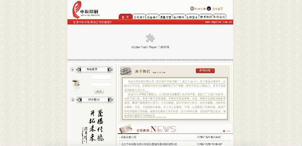
Task: Click the play arrow beside 邮箱登录
Action: pyautogui.click(x=72, y=70)
